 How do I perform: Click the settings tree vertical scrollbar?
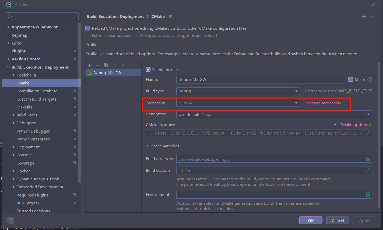pyautogui.click(x=80, y=103)
